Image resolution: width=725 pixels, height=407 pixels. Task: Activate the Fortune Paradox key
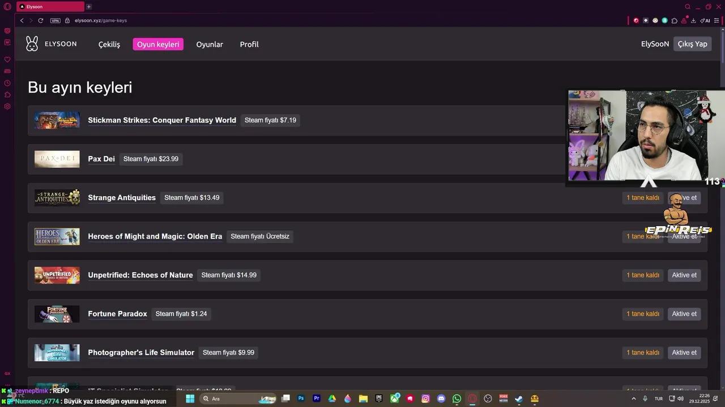coord(684,314)
